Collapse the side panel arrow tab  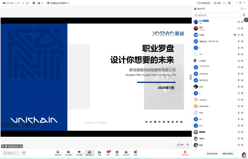[246, 20]
